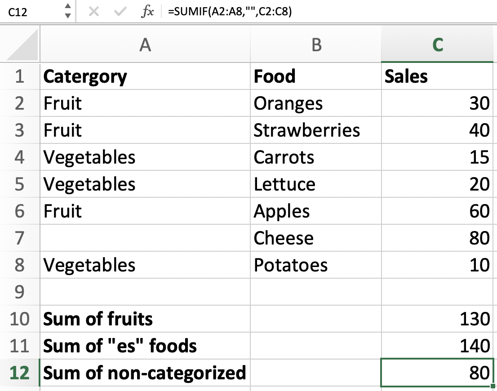This screenshot has height=391, width=497.
Task: Click cell showing the value 130
Action: pyautogui.click(x=438, y=319)
